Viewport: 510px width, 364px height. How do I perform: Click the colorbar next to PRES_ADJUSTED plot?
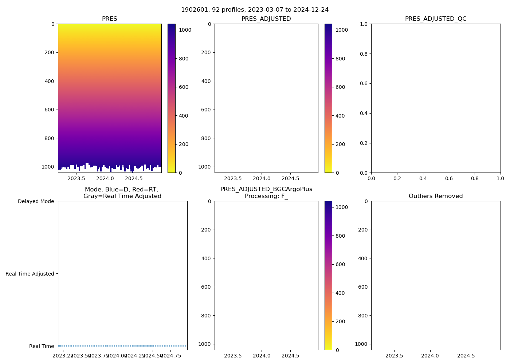pos(328,98)
